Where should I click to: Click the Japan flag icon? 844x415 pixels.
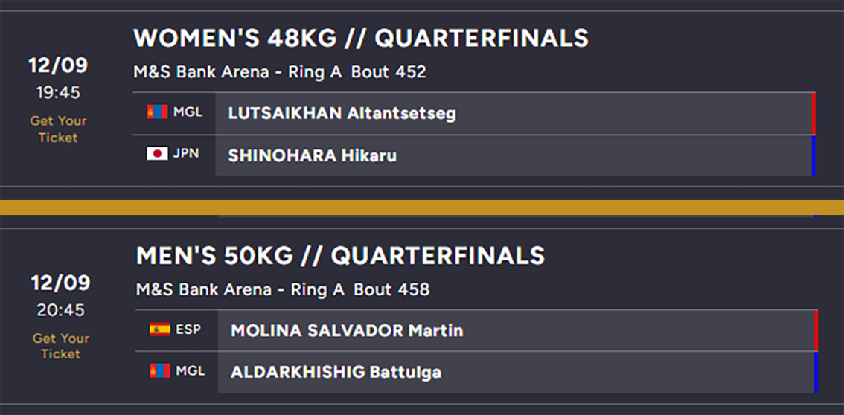click(157, 154)
